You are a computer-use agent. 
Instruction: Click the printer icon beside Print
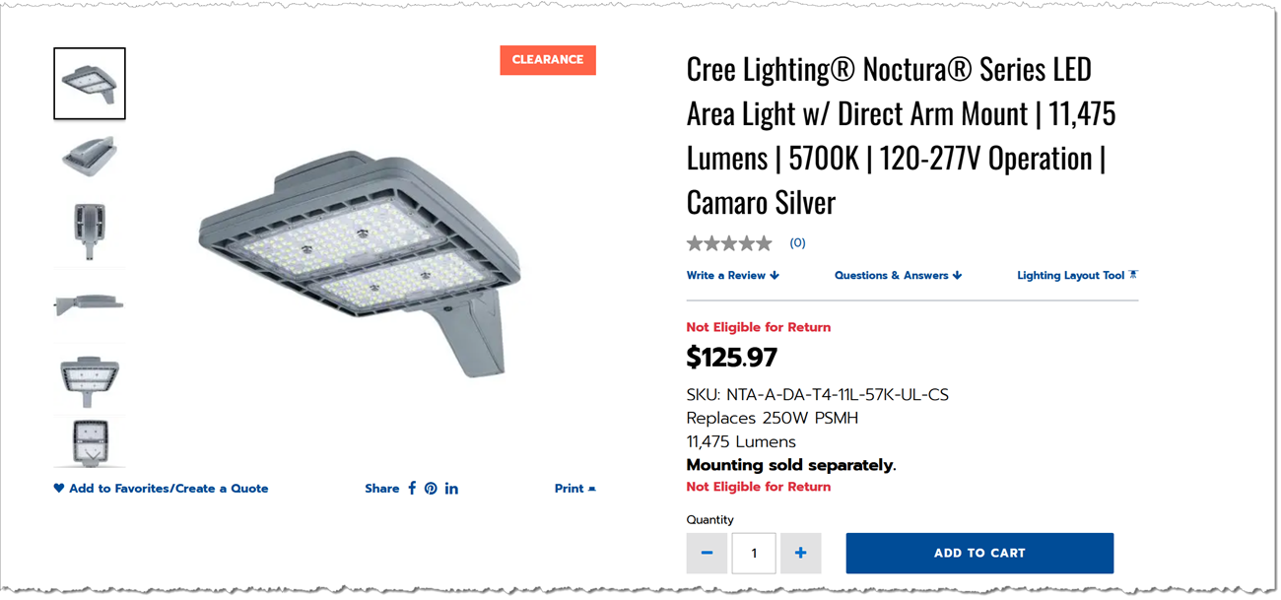[592, 489]
